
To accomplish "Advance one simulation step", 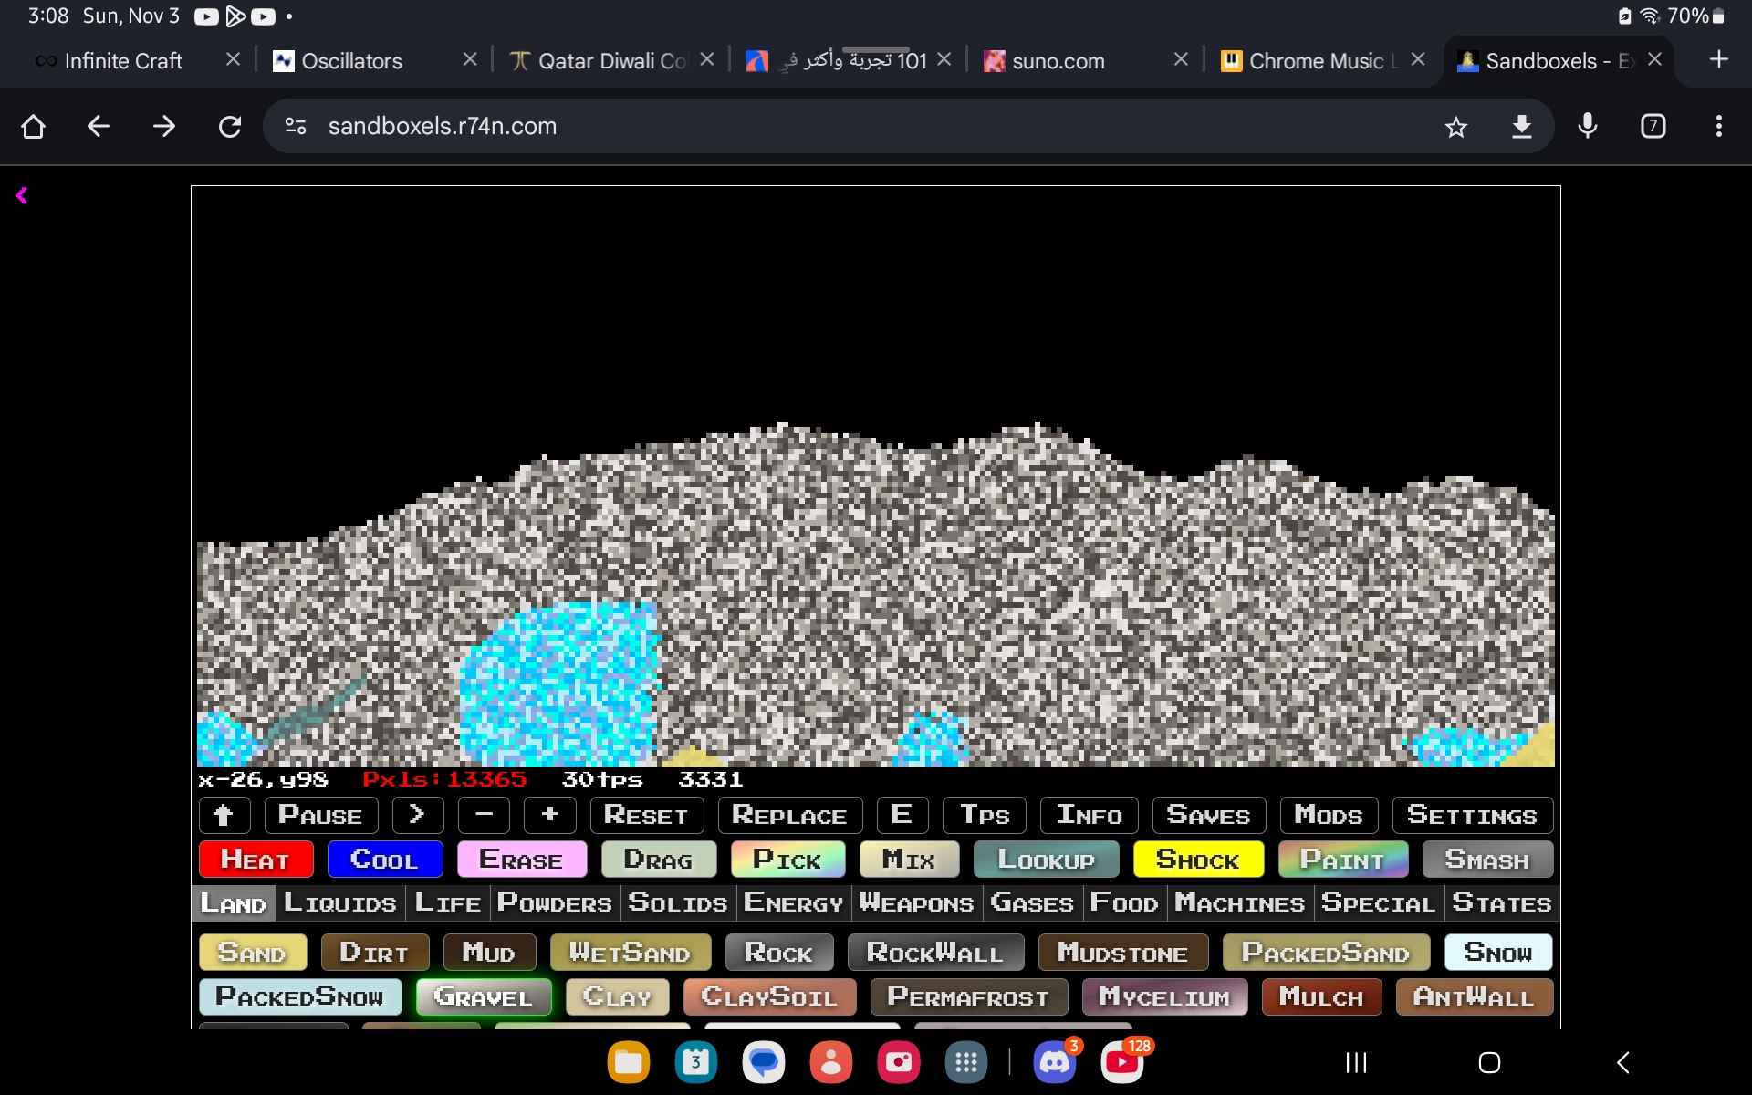I will pos(417,815).
